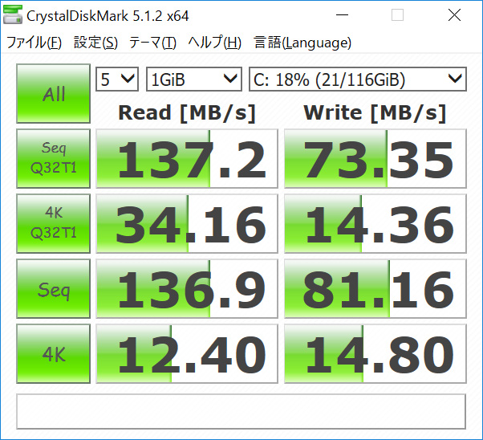Open the drive selector C: 18% dropdown

tap(358, 79)
